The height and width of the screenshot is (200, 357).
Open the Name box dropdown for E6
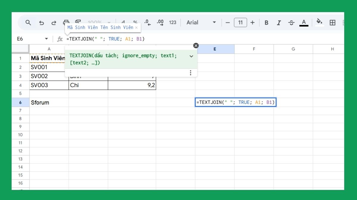tap(46, 39)
